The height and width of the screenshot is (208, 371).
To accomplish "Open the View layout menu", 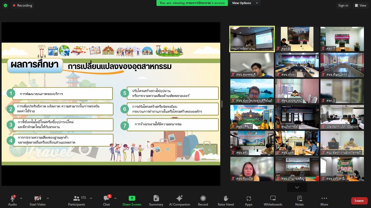I will 360,5.
